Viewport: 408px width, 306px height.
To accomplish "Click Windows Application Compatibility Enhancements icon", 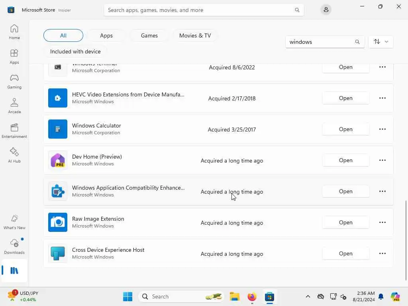I will click(58, 191).
